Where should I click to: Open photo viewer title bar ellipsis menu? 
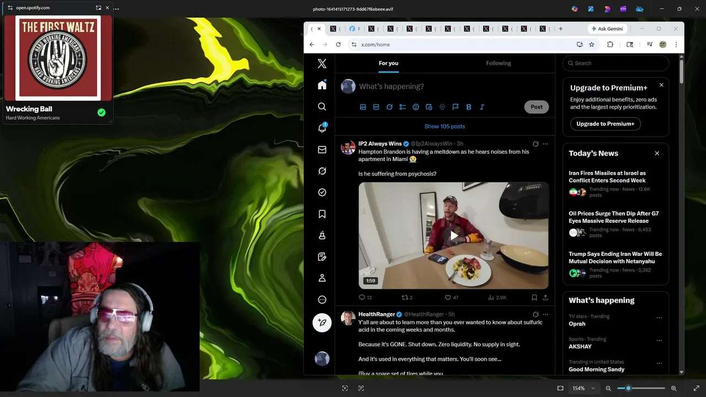pyautogui.click(x=116, y=9)
